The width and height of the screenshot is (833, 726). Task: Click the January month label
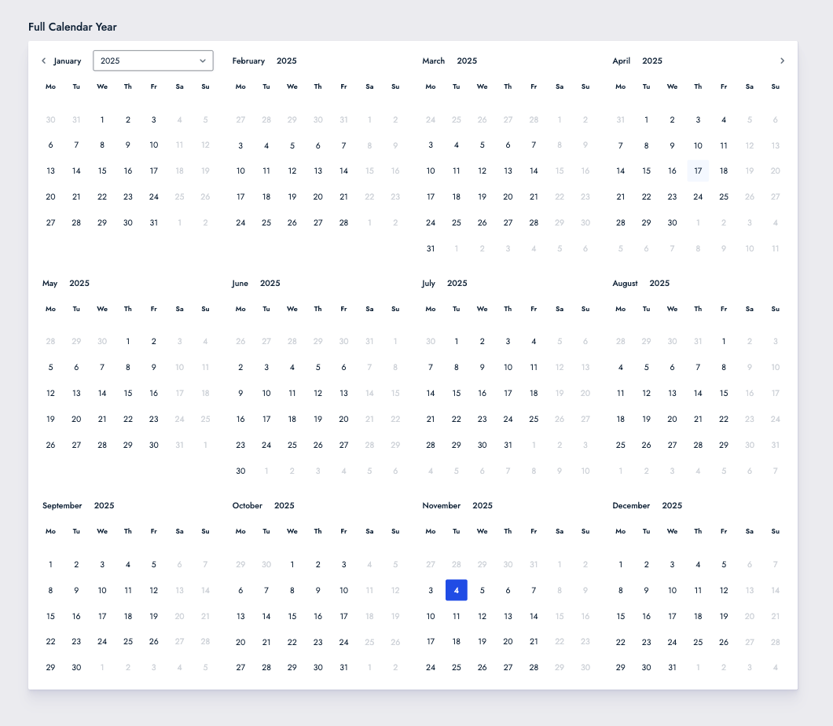[68, 60]
